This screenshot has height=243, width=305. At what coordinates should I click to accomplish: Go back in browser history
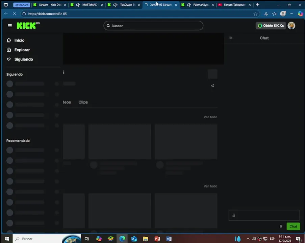click(6, 14)
